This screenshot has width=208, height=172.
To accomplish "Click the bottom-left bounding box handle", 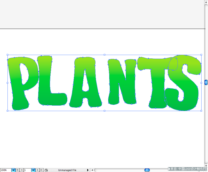I will (x=7, y=111).
